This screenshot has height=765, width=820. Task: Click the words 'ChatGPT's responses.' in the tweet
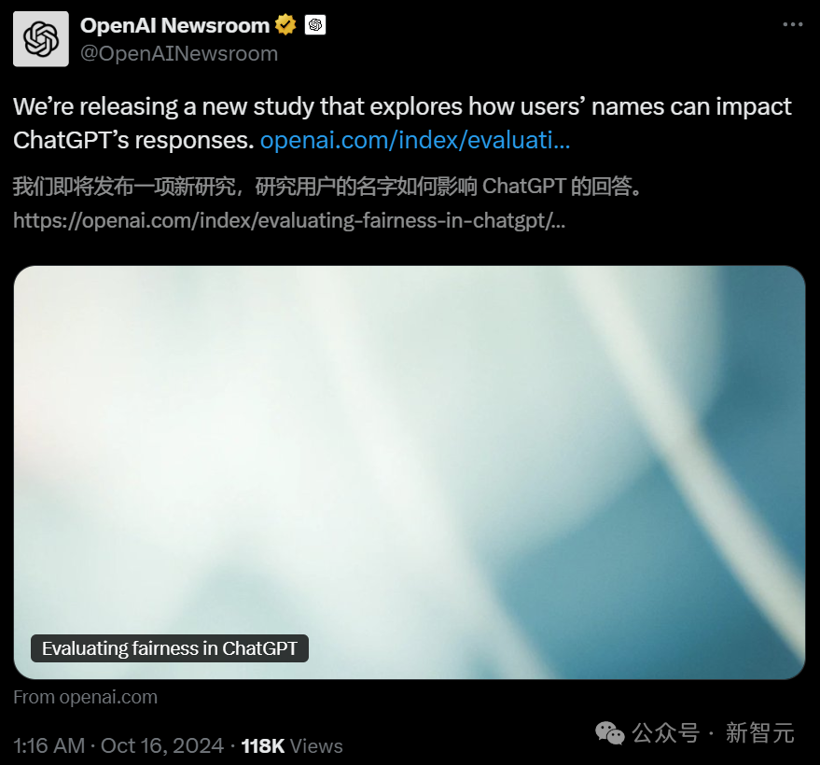pos(133,140)
